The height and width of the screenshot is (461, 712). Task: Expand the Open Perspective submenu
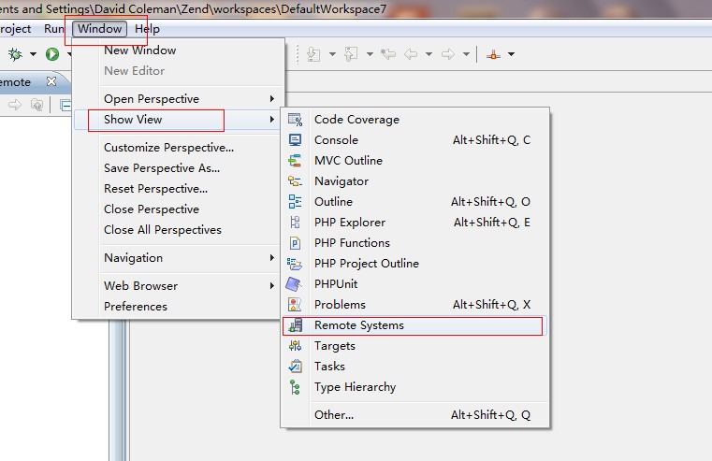tap(177, 98)
